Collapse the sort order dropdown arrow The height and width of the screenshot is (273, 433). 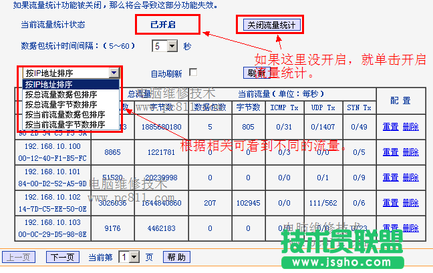(114, 73)
